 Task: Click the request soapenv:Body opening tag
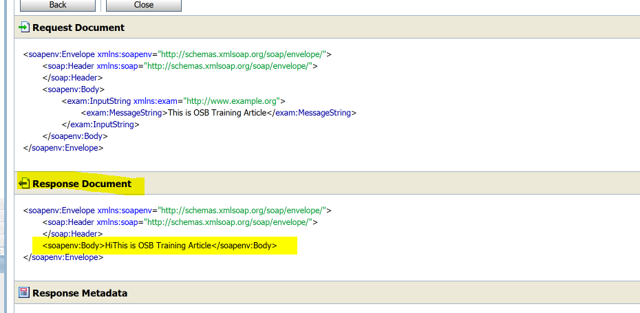coord(74,89)
